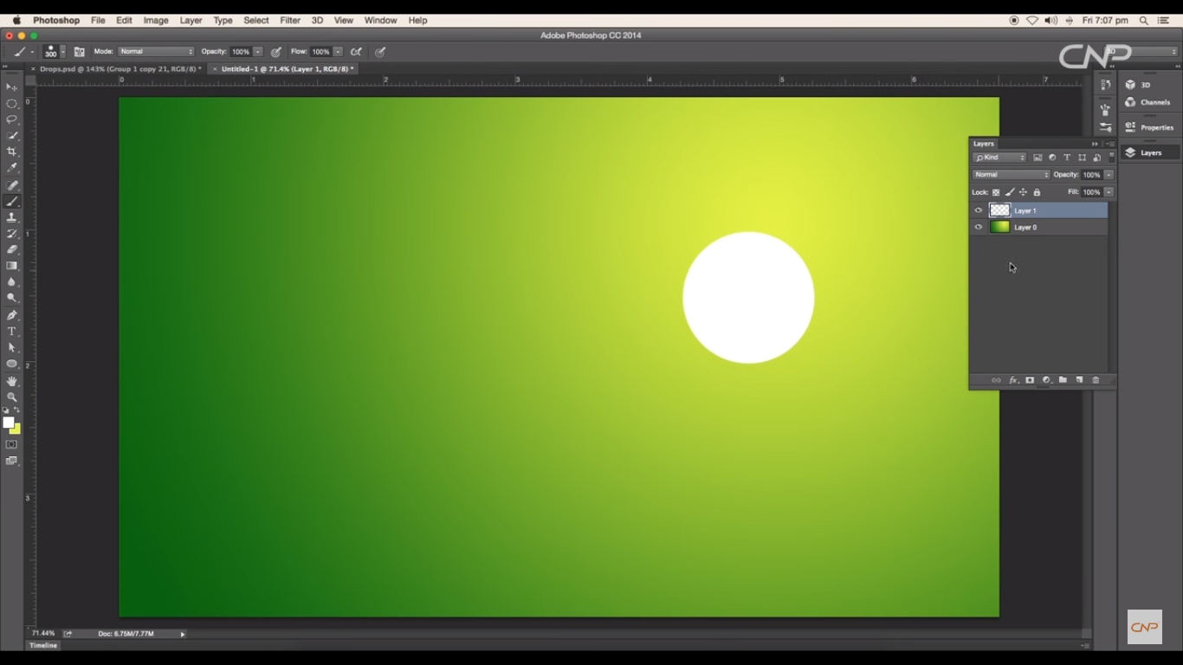
Task: Create a new group with the folder icon
Action: (x=1063, y=380)
